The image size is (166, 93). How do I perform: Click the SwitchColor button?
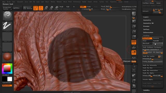tap(7, 83)
